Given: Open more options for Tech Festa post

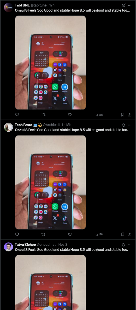Looking at the screenshot, I should (130, 125).
